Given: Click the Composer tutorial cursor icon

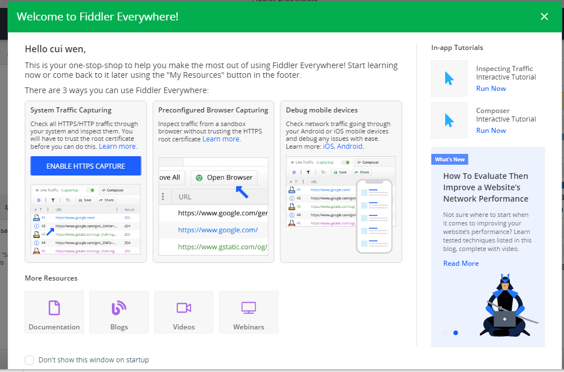Looking at the screenshot, I should point(449,120).
